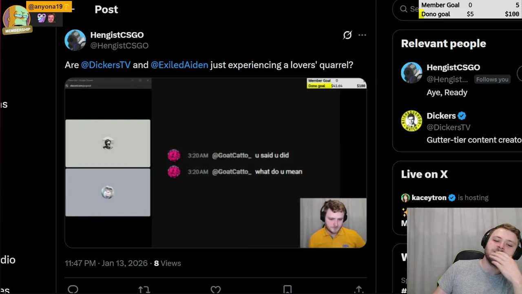Screen dimensions: 522x294
Task: Open kaceytron's hosting link
Action: click(x=450, y=198)
